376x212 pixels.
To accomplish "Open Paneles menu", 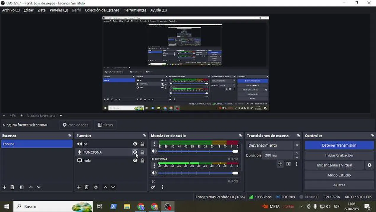I will [x=59, y=10].
